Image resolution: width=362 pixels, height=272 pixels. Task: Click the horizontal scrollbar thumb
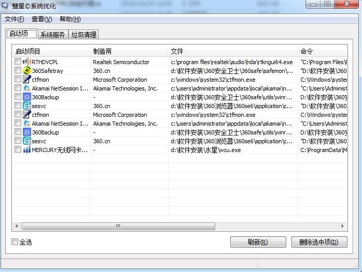118,226
